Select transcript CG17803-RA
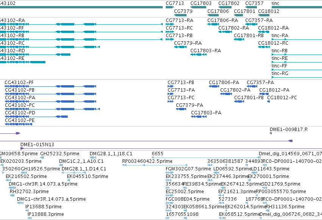 tap(198, 55)
